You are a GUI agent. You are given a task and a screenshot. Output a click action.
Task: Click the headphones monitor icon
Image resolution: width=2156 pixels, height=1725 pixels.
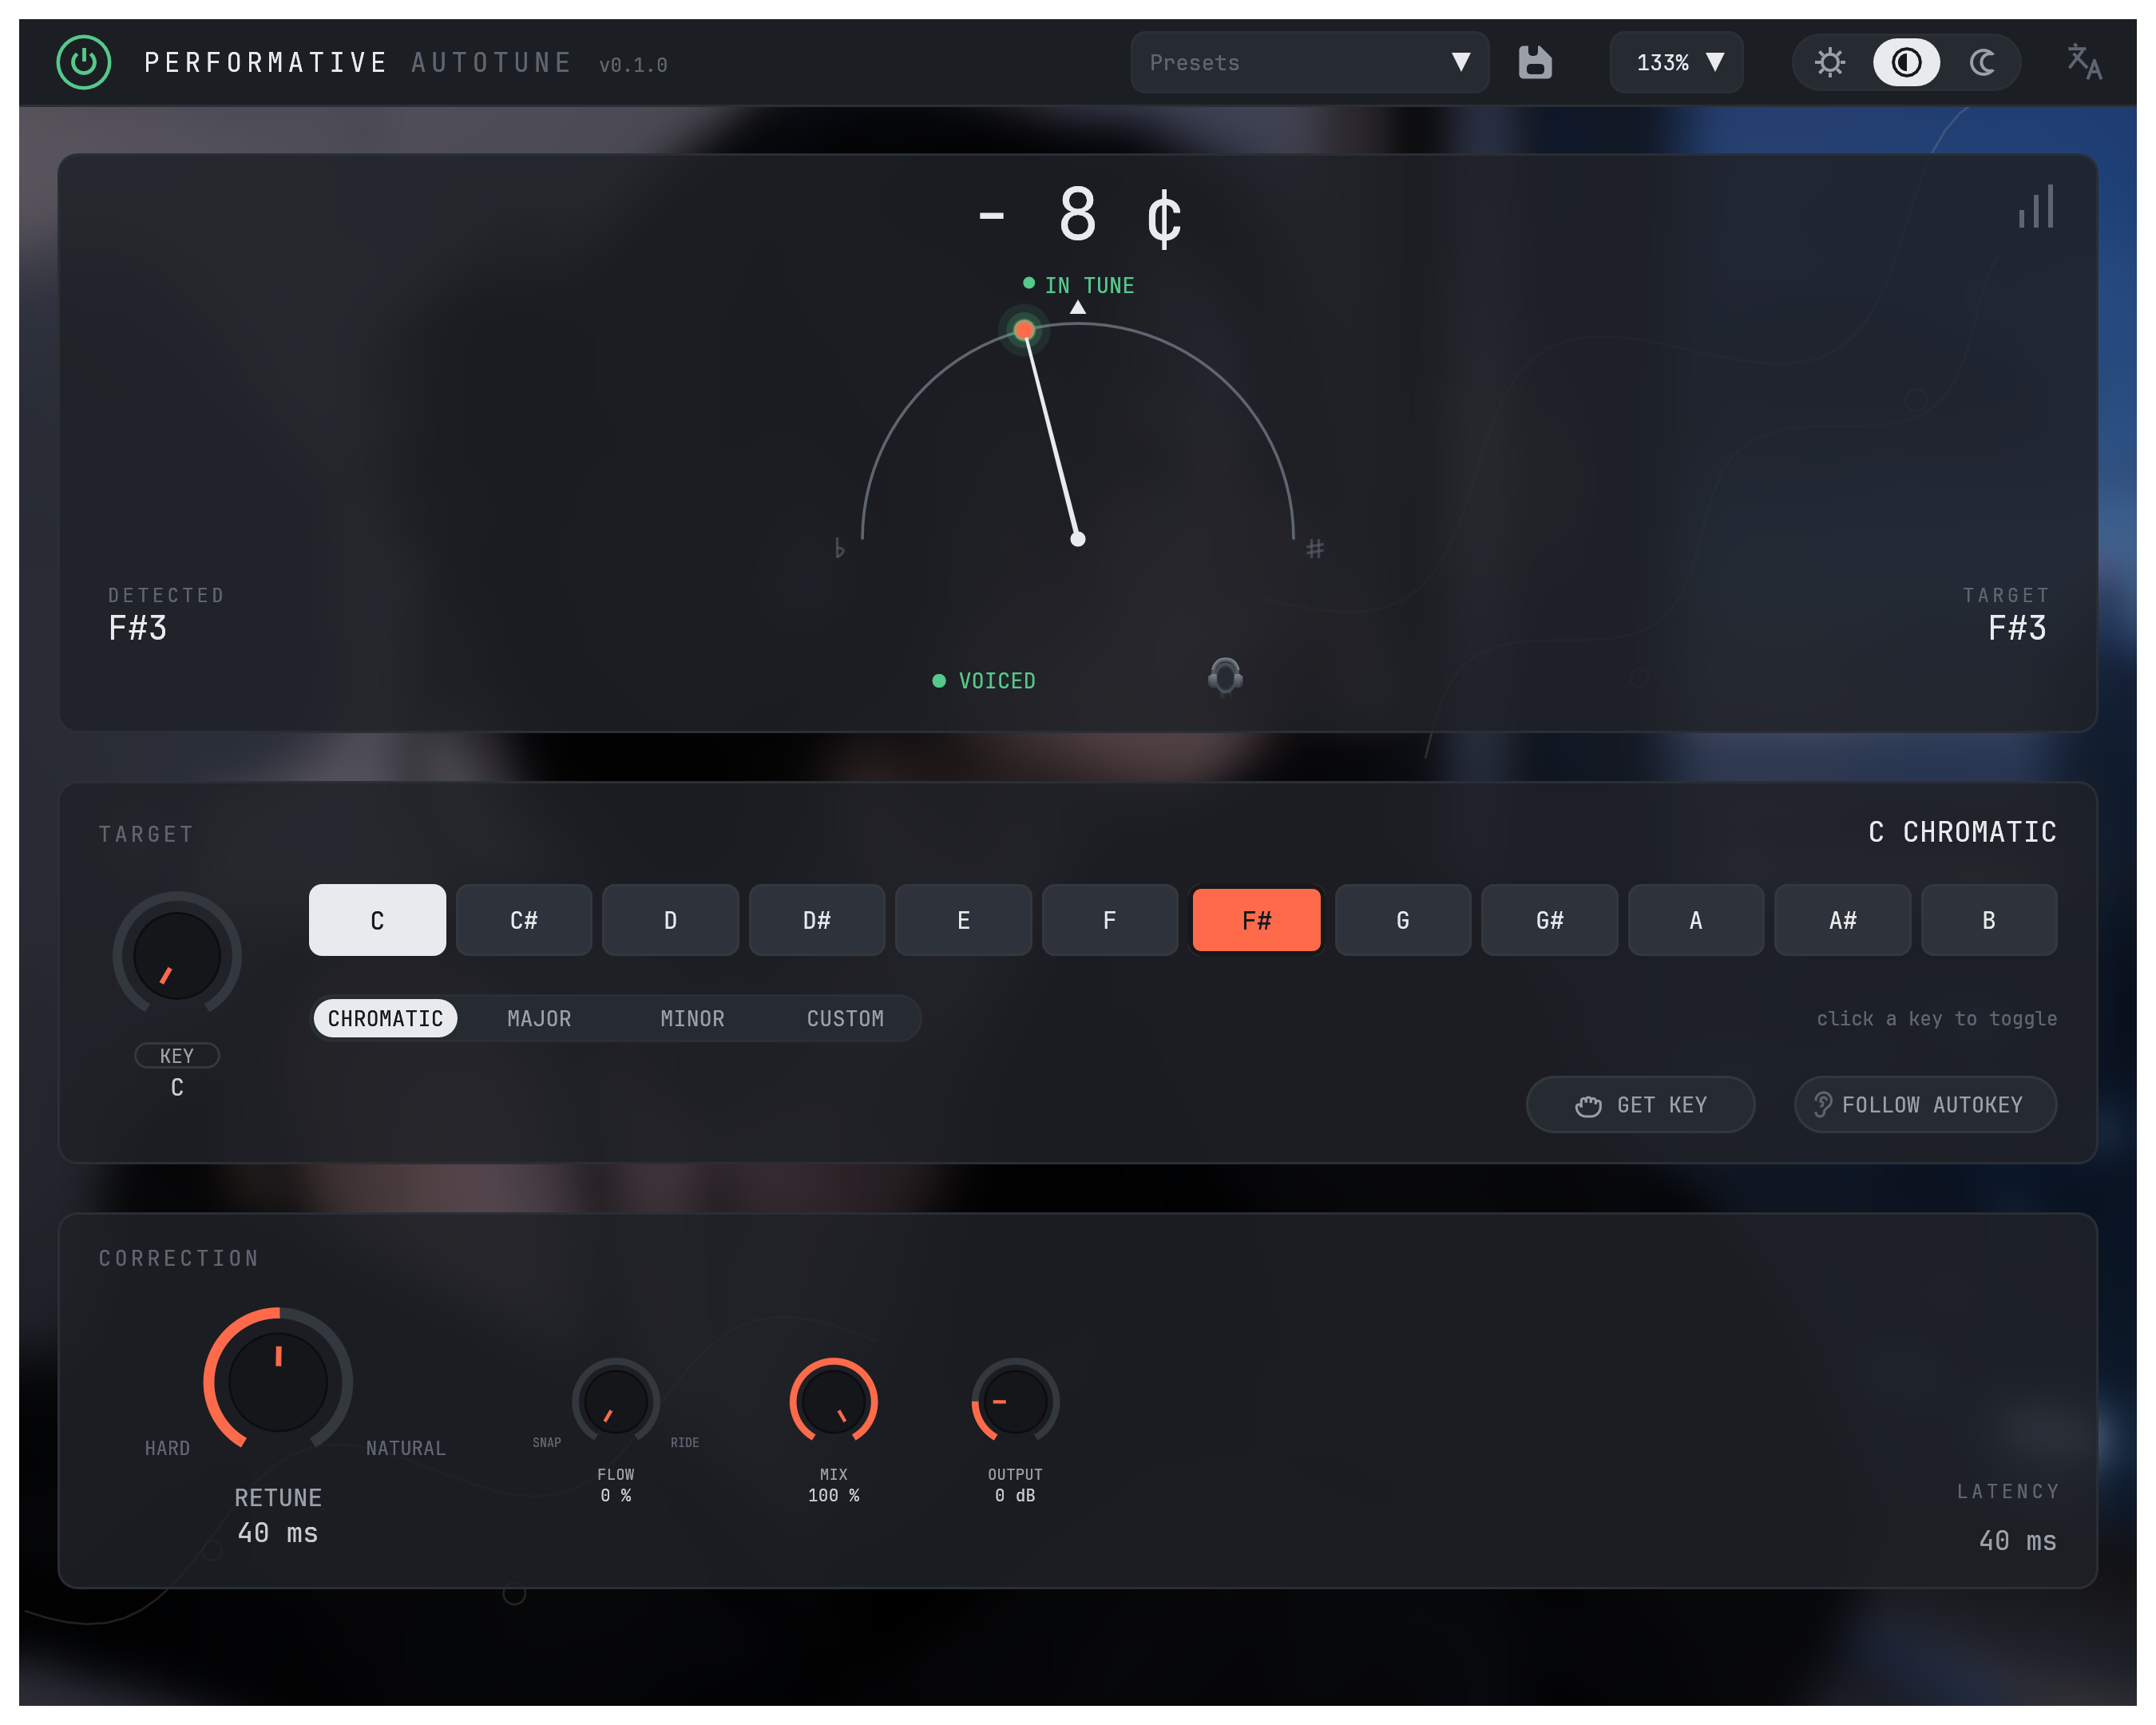pyautogui.click(x=1225, y=677)
